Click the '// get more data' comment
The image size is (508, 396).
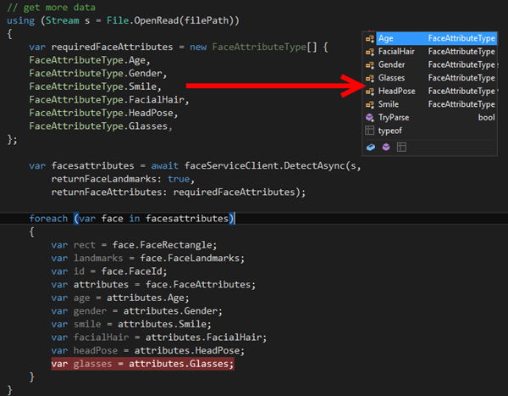51,7
